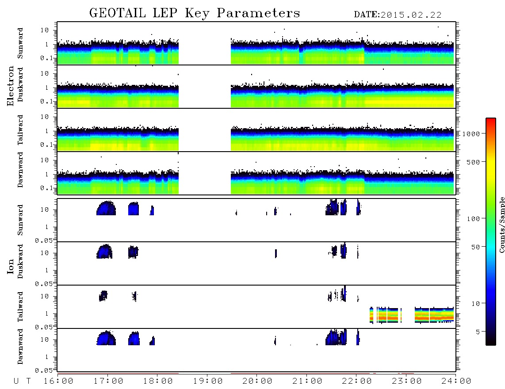Viewport: 505px width, 389px height.
Task: Click the Electron 'Sunward' panel label
Action: (x=20, y=43)
